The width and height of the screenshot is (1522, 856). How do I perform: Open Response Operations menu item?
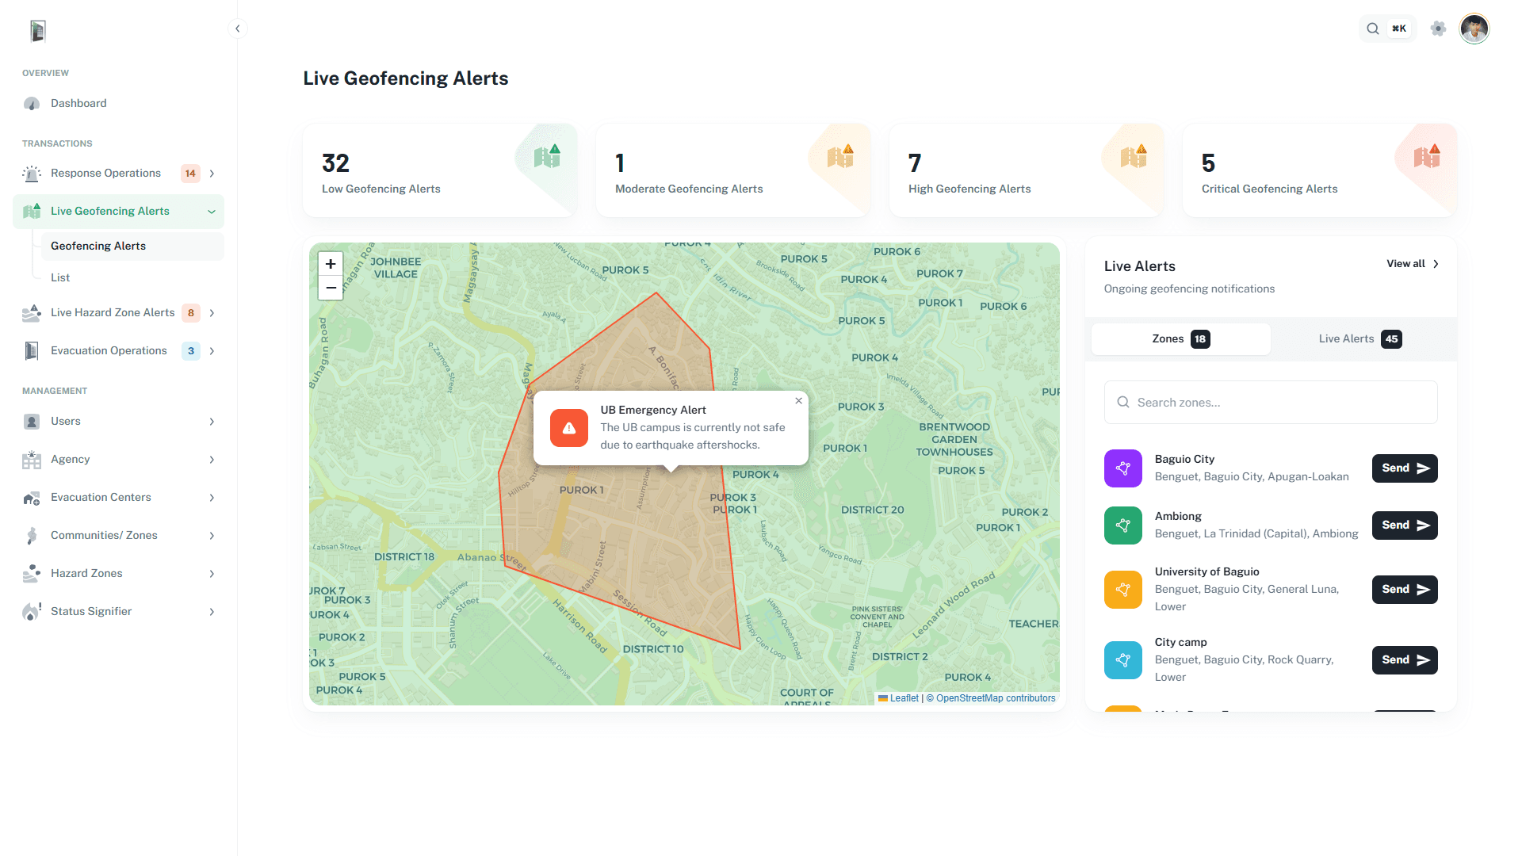118,174
